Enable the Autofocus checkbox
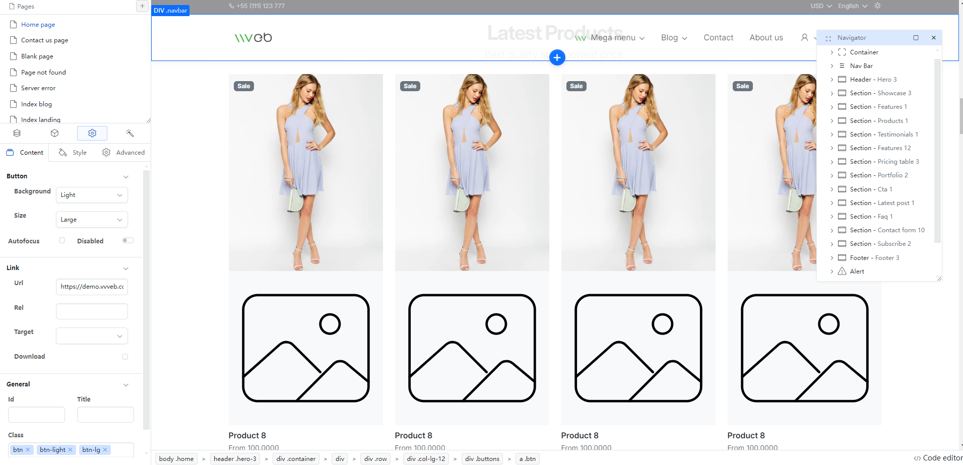The width and height of the screenshot is (963, 465). pos(62,241)
